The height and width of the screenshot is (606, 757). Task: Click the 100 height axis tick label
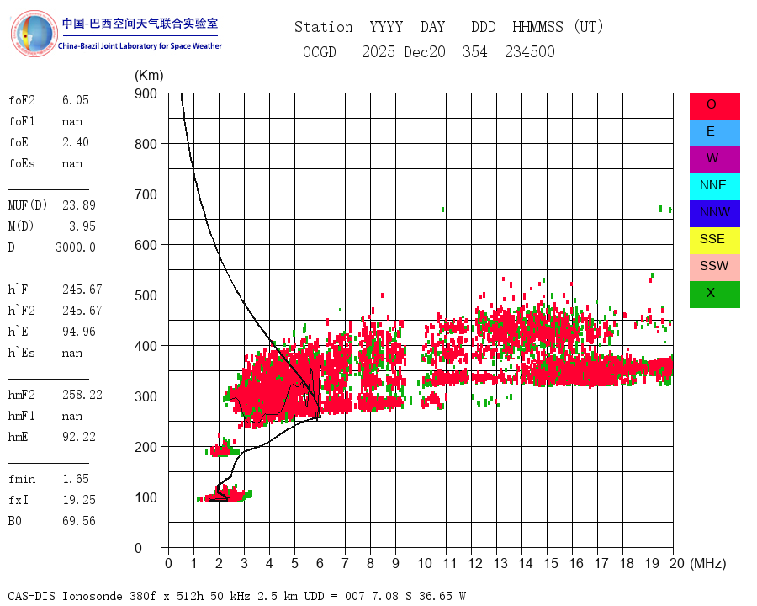[x=146, y=497]
